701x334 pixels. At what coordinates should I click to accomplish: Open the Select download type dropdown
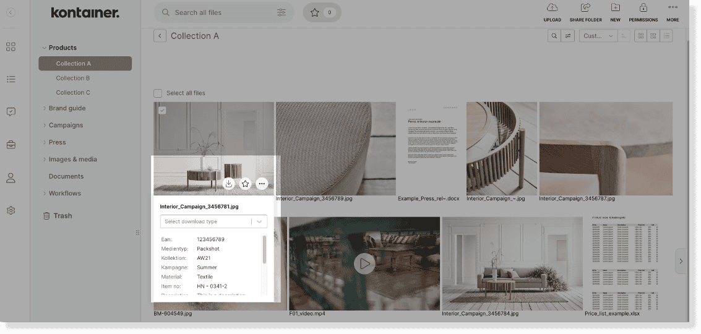coord(213,221)
